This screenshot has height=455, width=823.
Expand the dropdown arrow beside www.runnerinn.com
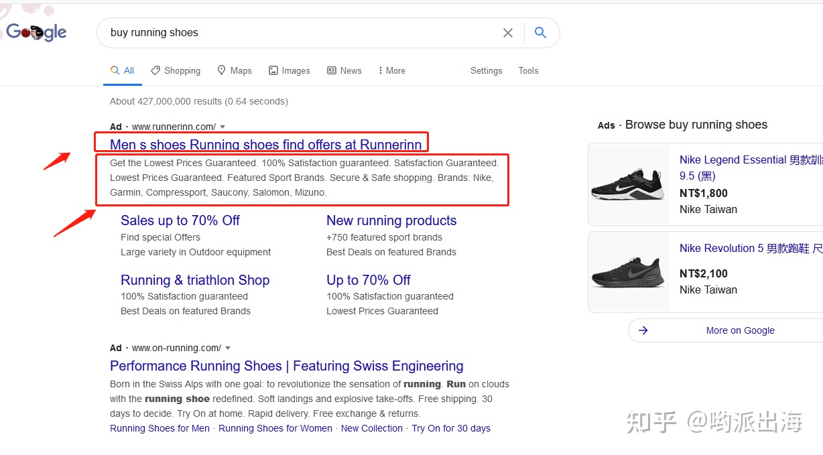click(223, 127)
